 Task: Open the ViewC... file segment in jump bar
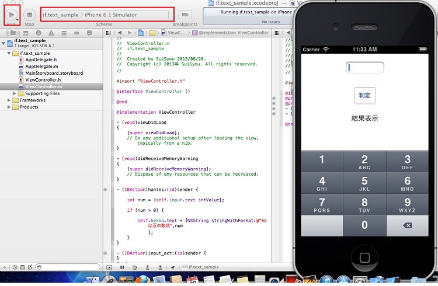click(173, 33)
